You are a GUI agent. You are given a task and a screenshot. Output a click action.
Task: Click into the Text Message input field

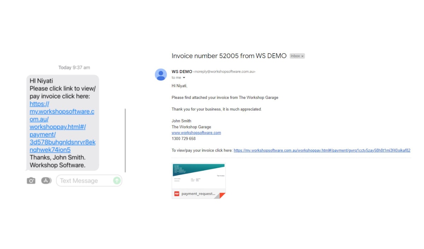85,181
